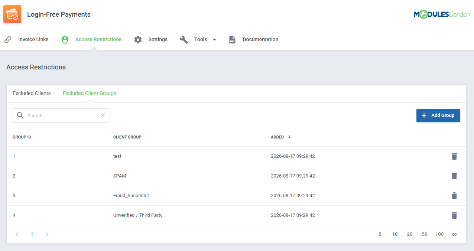
Task: Click the Login-Free Payments app logo icon
Action: coord(12,14)
